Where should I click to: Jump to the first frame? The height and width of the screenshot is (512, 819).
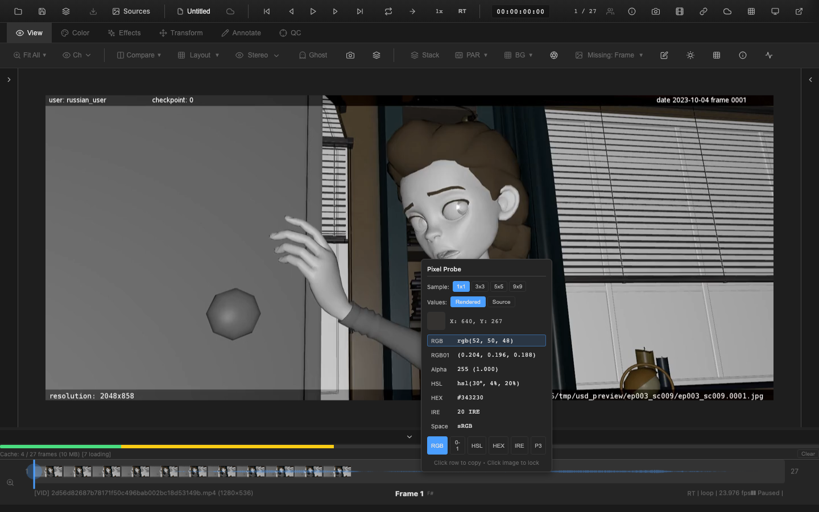(x=267, y=11)
